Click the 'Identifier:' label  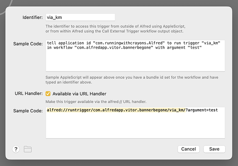coord(33,17)
